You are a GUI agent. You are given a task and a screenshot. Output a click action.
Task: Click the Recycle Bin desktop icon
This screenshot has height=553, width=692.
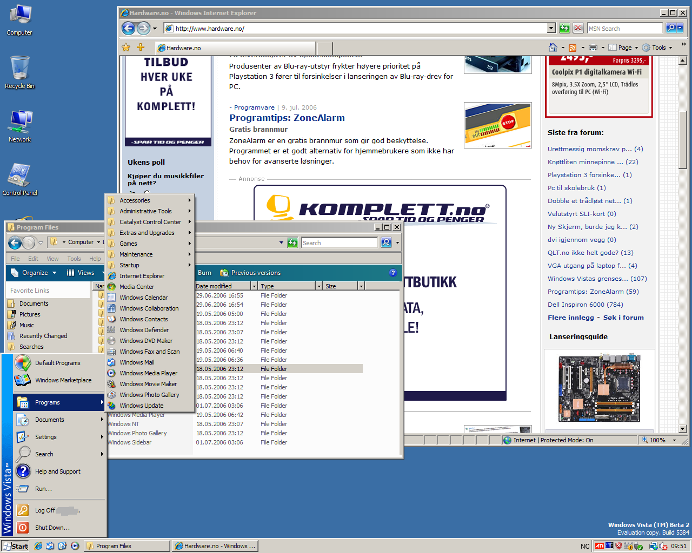point(19,72)
